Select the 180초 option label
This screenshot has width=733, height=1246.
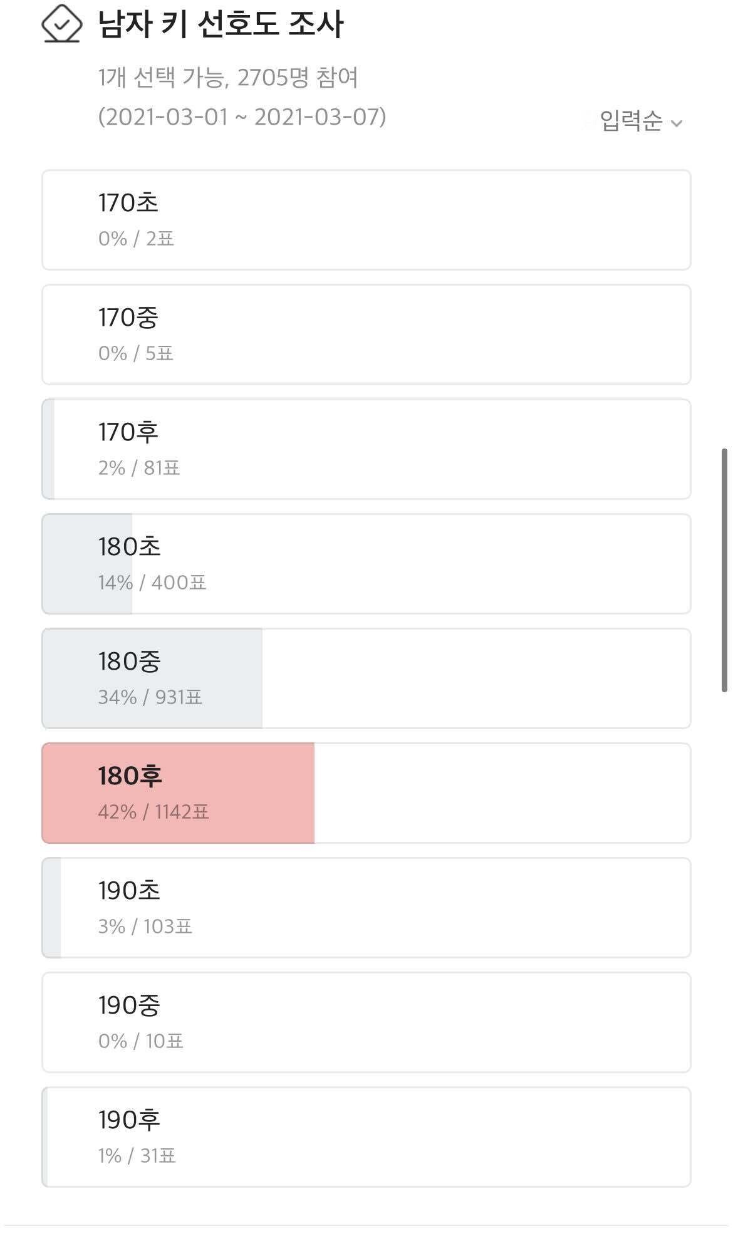tap(129, 547)
